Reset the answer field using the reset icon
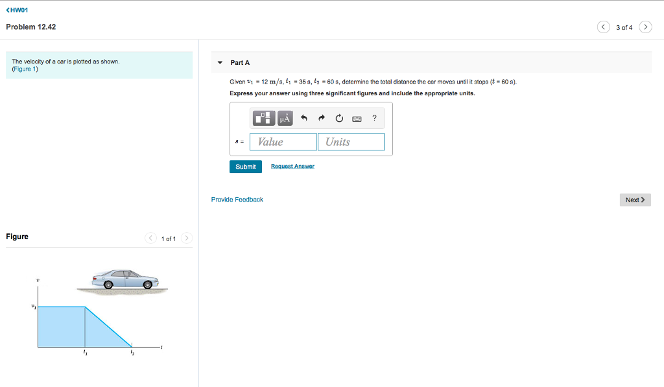The width and height of the screenshot is (664, 387). 338,118
